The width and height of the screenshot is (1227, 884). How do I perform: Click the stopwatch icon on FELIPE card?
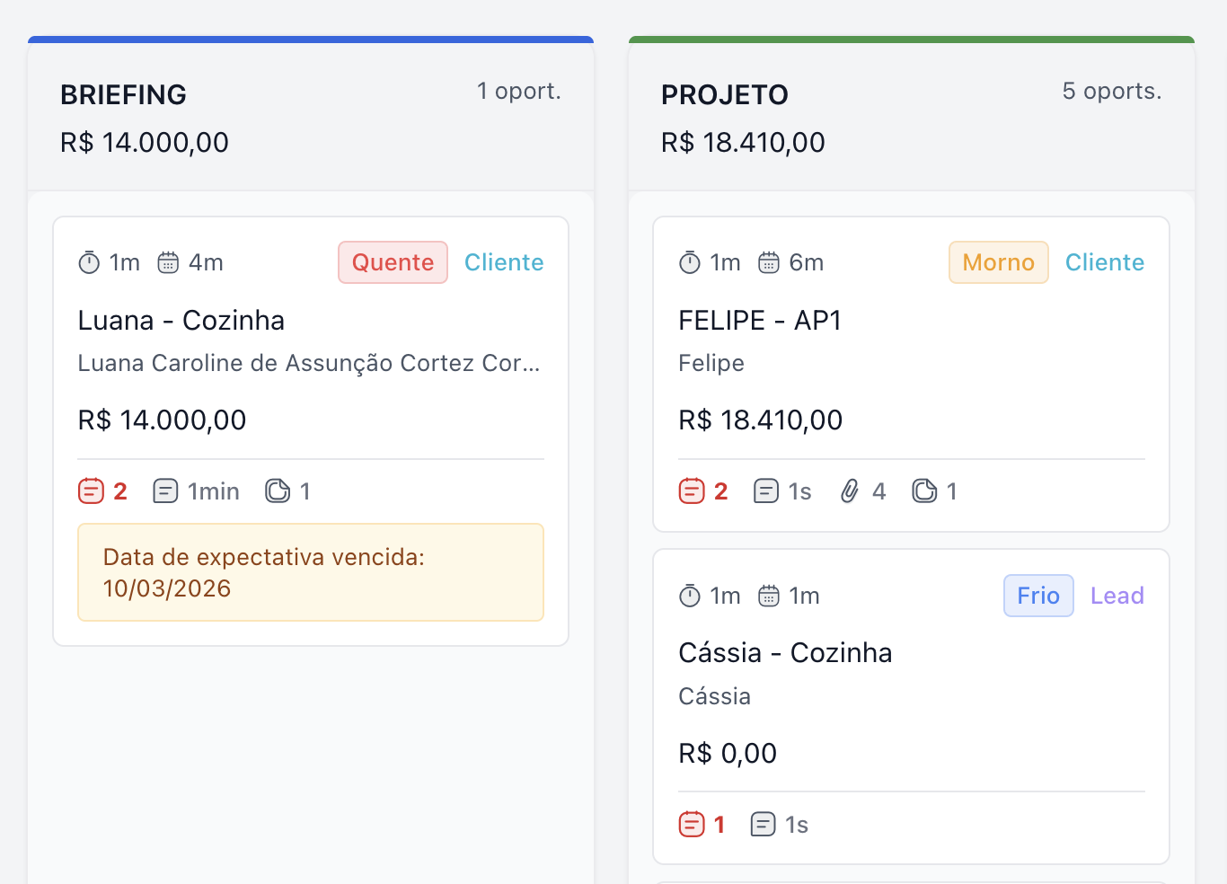690,263
